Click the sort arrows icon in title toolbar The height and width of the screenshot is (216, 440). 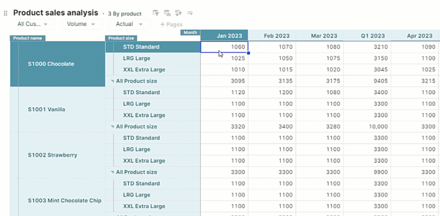[x=178, y=13]
